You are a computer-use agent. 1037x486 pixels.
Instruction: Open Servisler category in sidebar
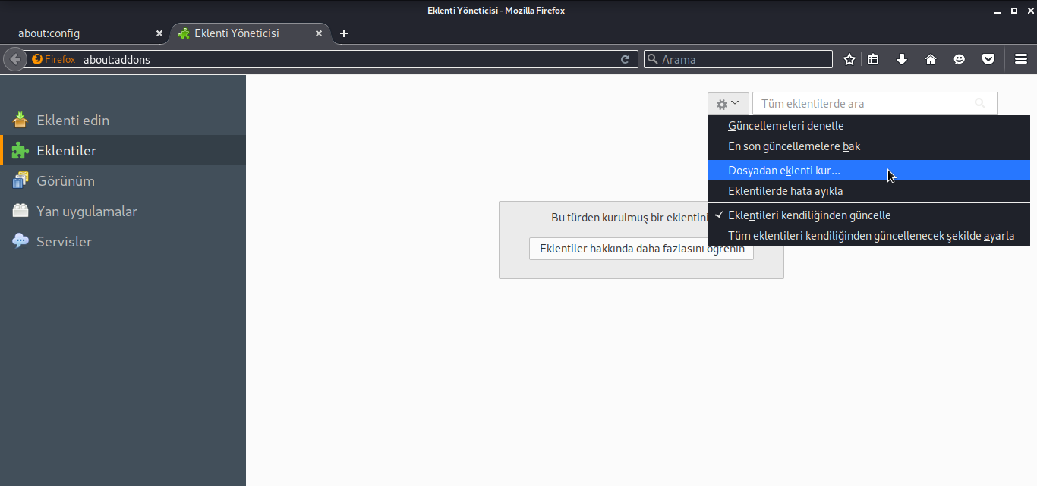coord(123,241)
